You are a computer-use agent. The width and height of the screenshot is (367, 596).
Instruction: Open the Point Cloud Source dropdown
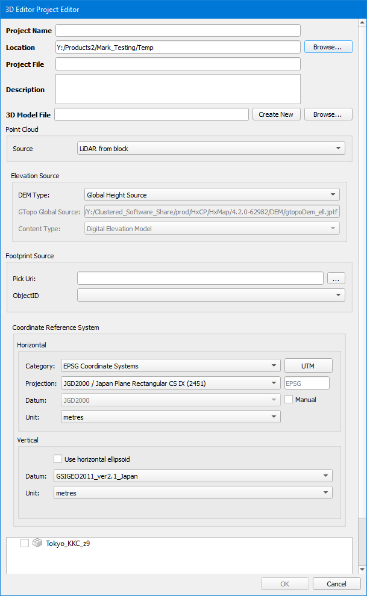[211, 149]
